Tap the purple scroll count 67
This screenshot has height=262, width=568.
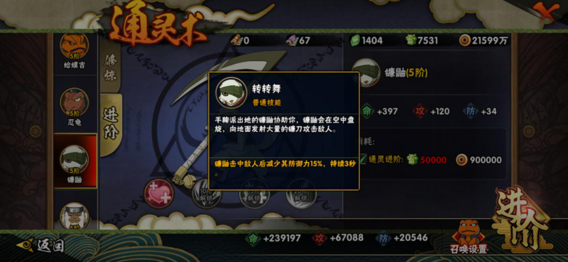point(298,40)
